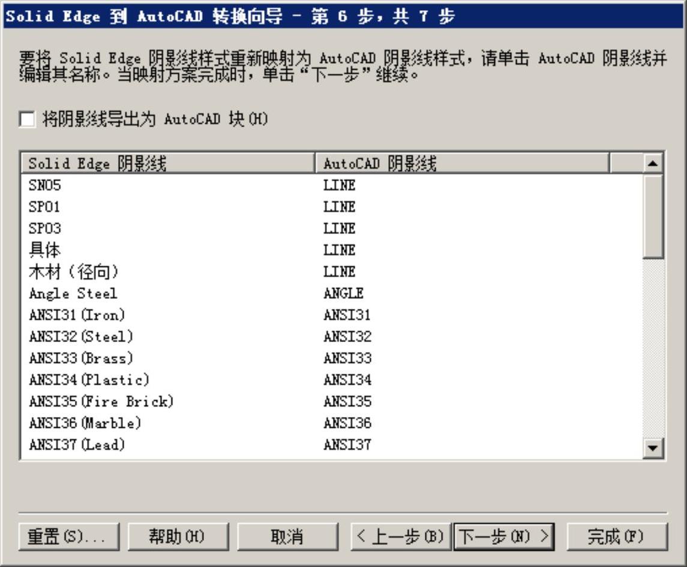
Task: Click the list's vertical scrollbar thumb
Action: point(653,216)
